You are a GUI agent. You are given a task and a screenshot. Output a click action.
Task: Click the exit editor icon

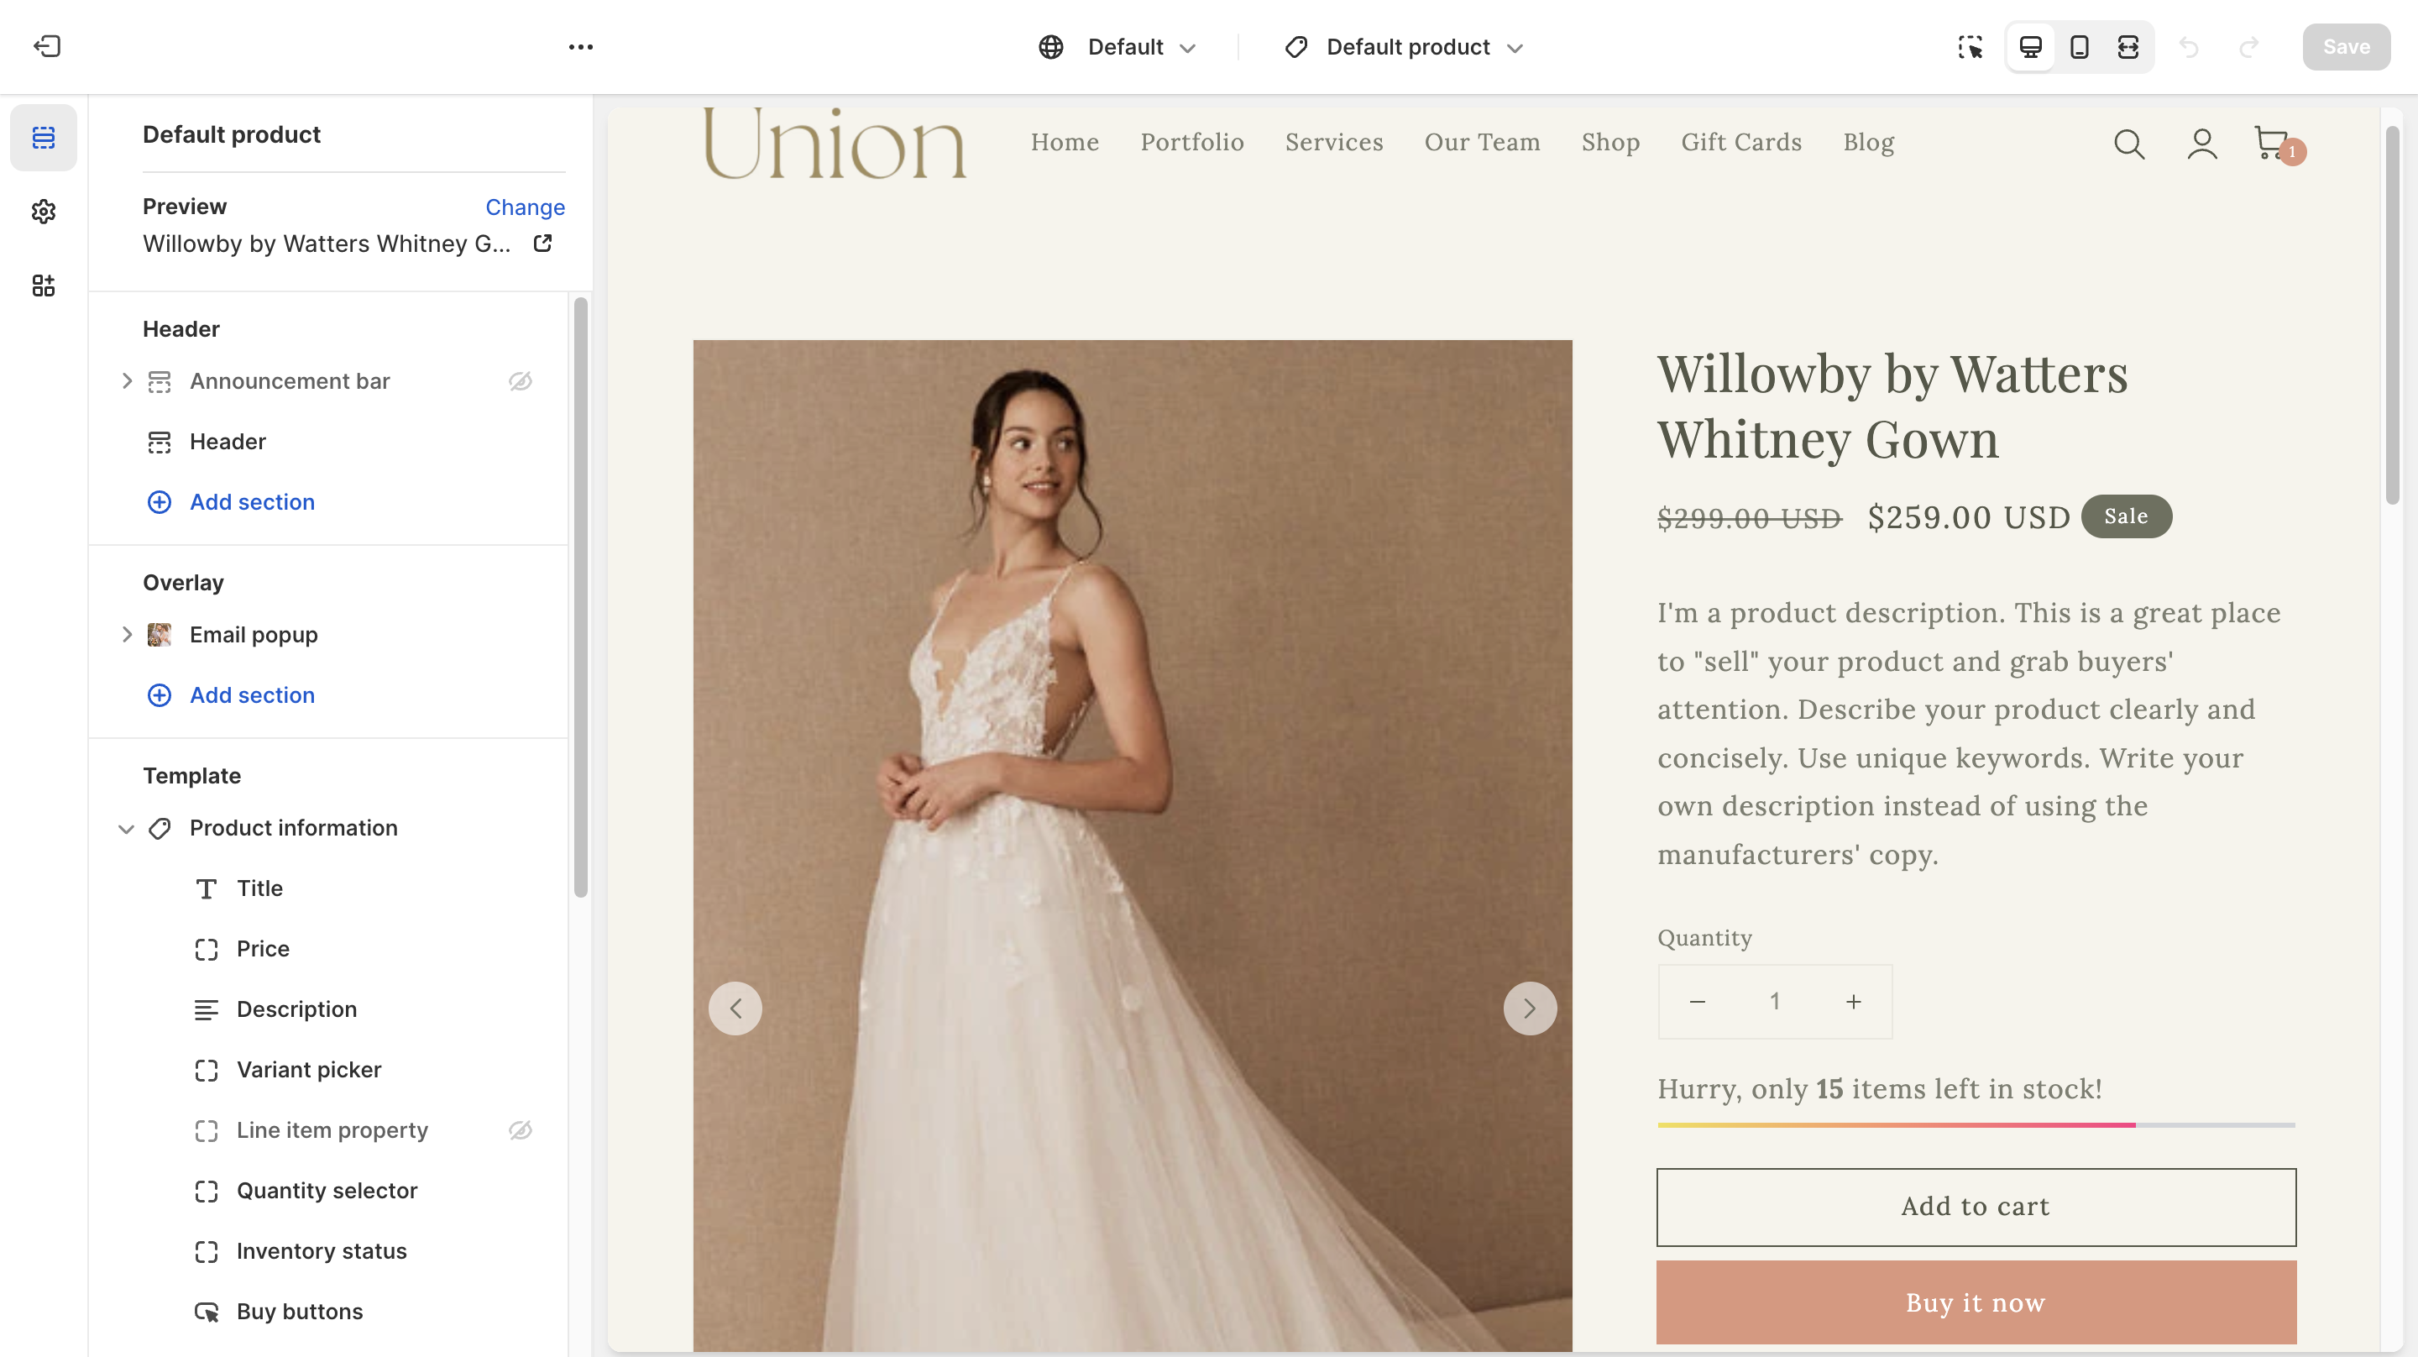coord(47,46)
